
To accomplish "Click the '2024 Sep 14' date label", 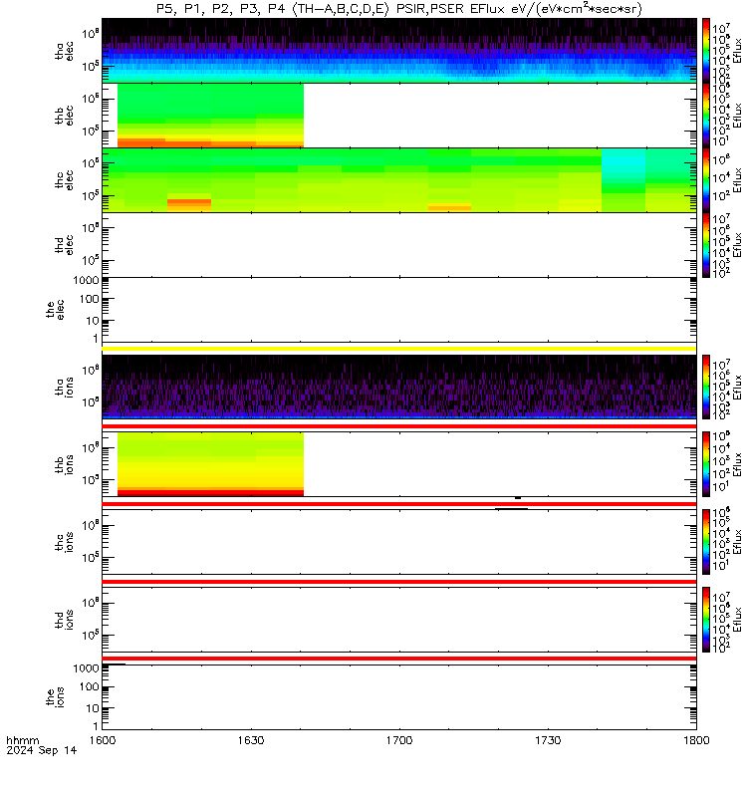I will [x=41, y=750].
